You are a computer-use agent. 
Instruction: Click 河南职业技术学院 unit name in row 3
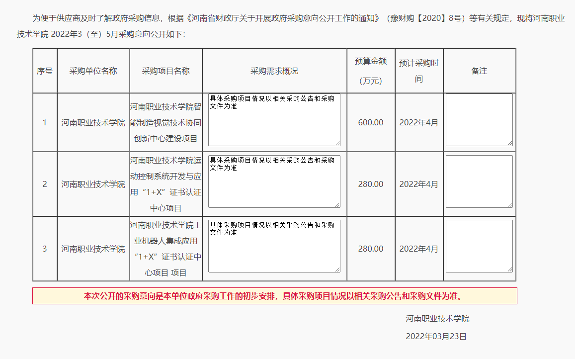(x=93, y=249)
